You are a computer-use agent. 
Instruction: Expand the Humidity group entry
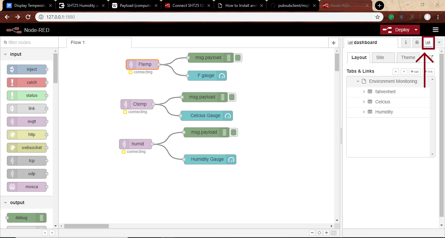click(364, 112)
